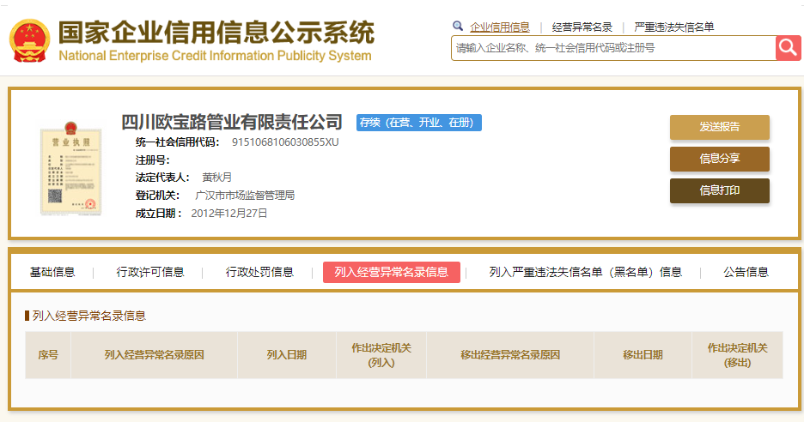804x422 pixels.
Task: Click the legal representative name 黄秋月
Action: 217,178
